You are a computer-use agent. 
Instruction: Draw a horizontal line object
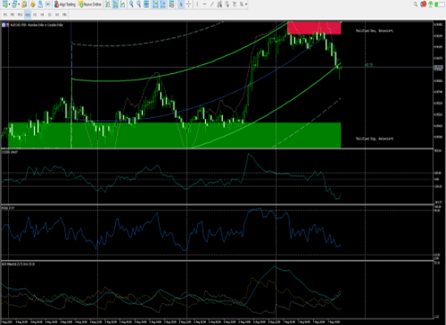tap(204, 4)
